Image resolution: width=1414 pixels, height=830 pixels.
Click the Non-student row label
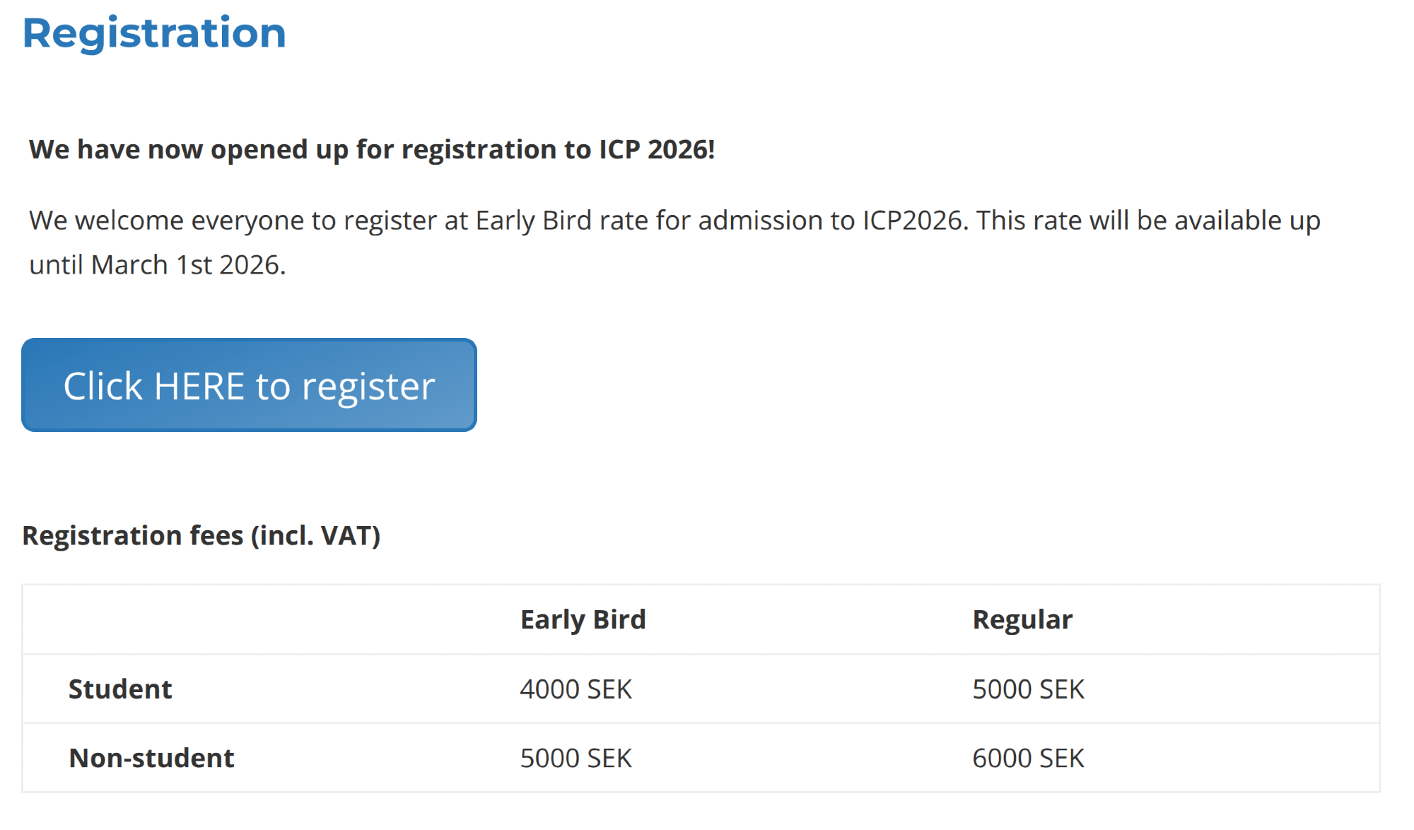coord(151,759)
